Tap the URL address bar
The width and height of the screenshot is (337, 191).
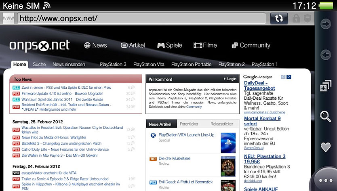(141, 18)
